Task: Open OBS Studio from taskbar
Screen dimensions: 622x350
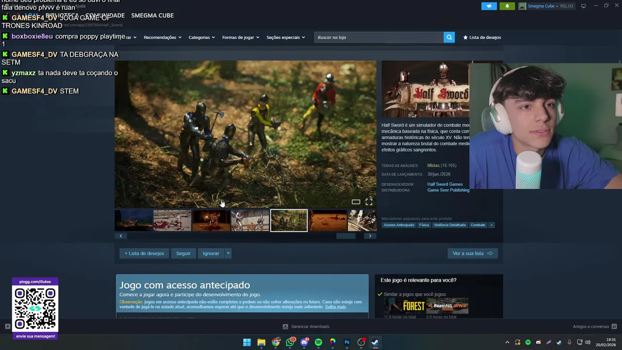Action: [x=361, y=342]
